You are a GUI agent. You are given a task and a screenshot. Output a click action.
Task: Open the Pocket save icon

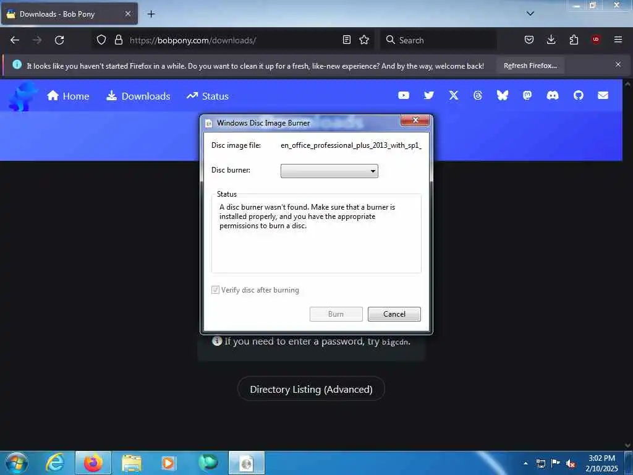click(x=529, y=40)
